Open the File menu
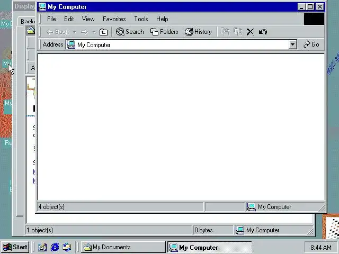Screen dimensions: 339x254 pyautogui.click(x=51, y=19)
